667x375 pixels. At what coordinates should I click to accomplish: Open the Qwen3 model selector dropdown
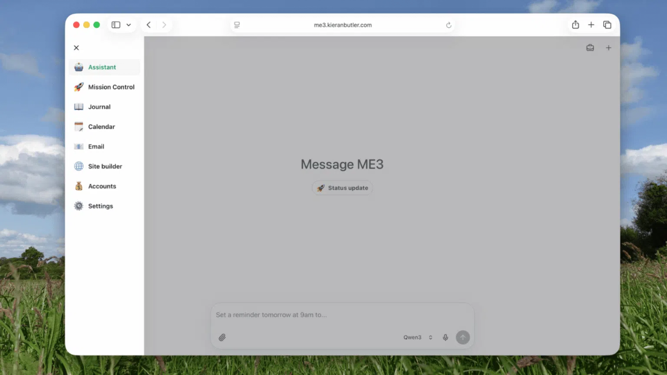pyautogui.click(x=418, y=337)
